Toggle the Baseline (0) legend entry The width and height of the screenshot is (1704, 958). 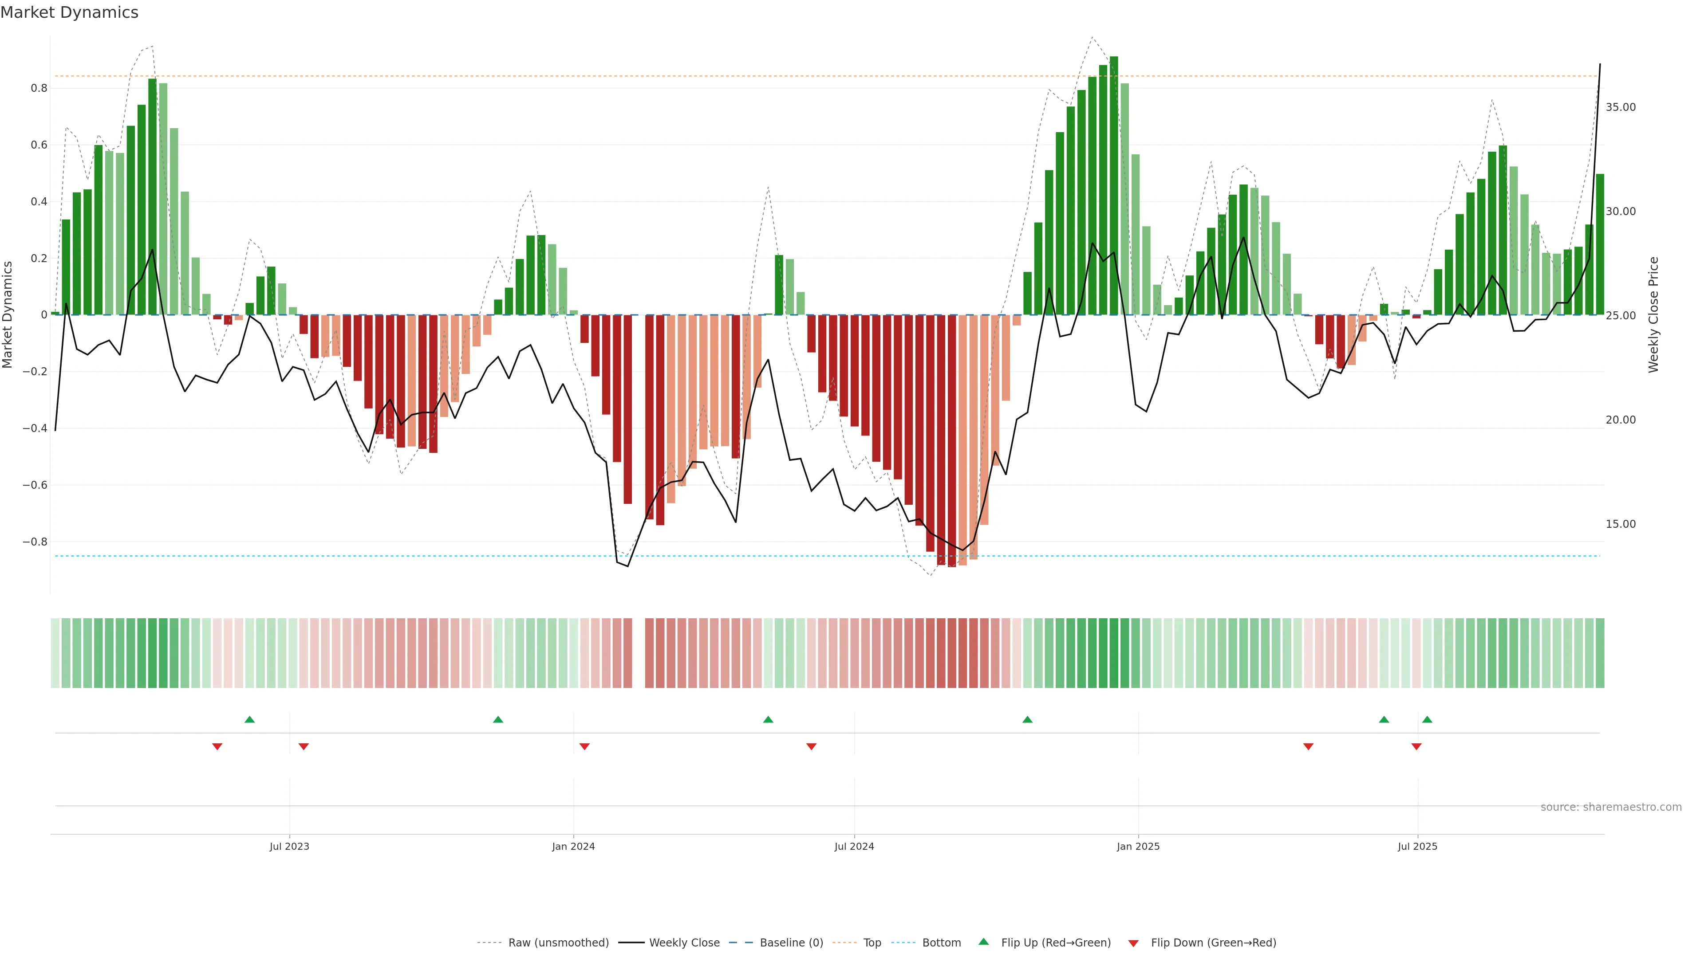point(791,943)
